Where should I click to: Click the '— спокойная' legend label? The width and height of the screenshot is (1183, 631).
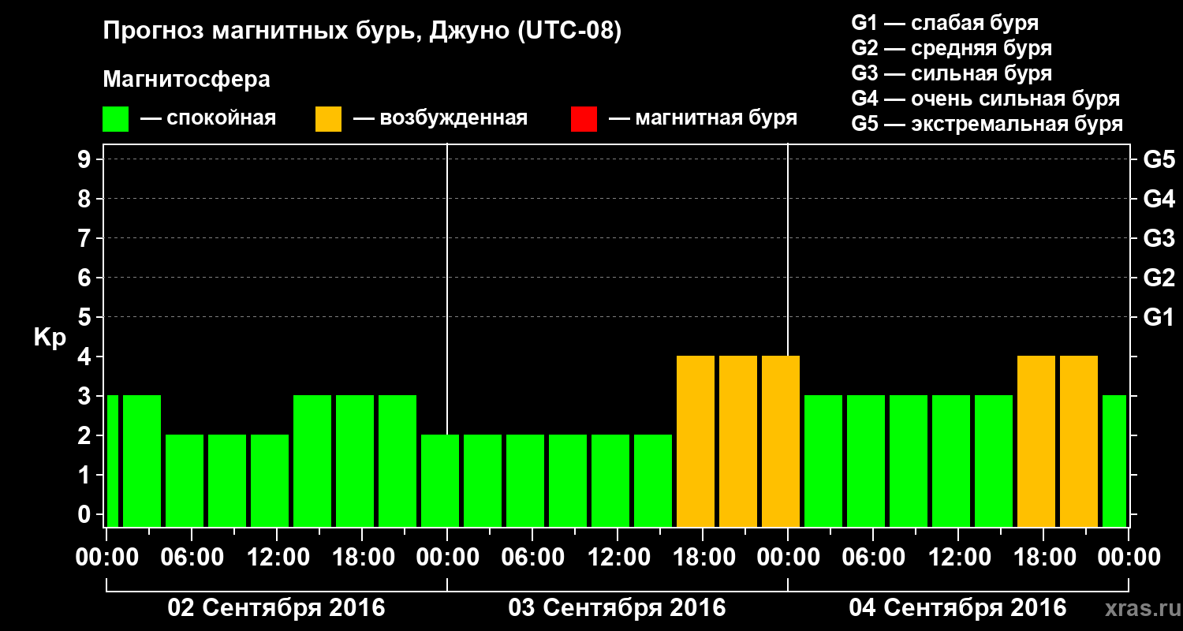(208, 118)
